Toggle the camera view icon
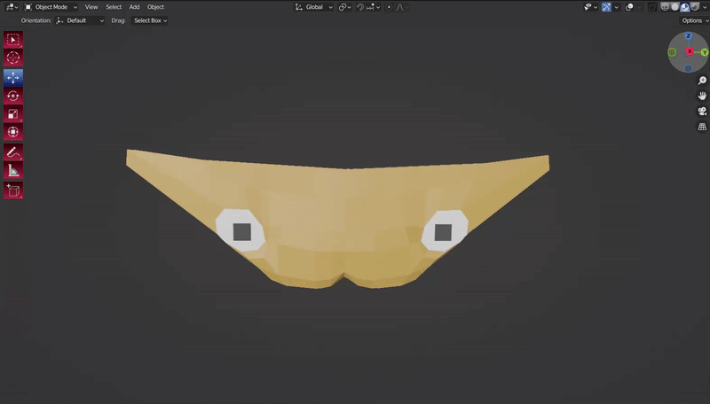Image resolution: width=710 pixels, height=404 pixels. click(x=702, y=111)
